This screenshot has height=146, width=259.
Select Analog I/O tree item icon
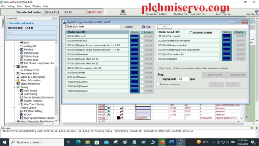pos(22,46)
